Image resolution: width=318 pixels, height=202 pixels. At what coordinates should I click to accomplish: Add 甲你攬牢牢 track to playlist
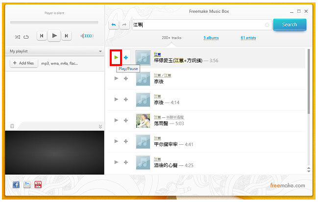point(126,141)
